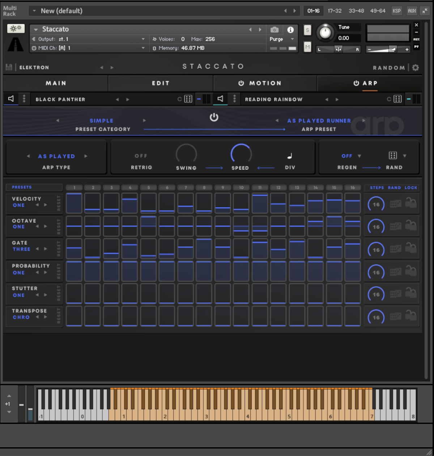434x456 pixels.
Task: Open instrument edit mode via the wrench icon
Action: pos(16,28)
